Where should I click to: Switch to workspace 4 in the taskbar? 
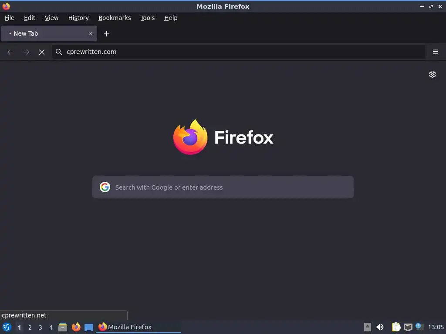pos(51,327)
